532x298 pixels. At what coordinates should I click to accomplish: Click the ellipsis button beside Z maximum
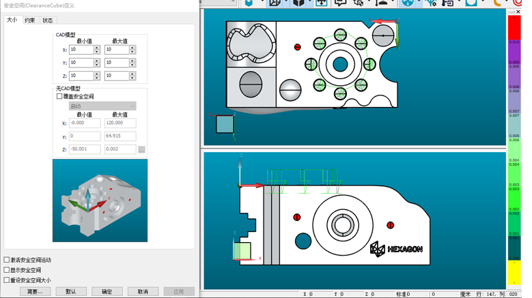141,149
